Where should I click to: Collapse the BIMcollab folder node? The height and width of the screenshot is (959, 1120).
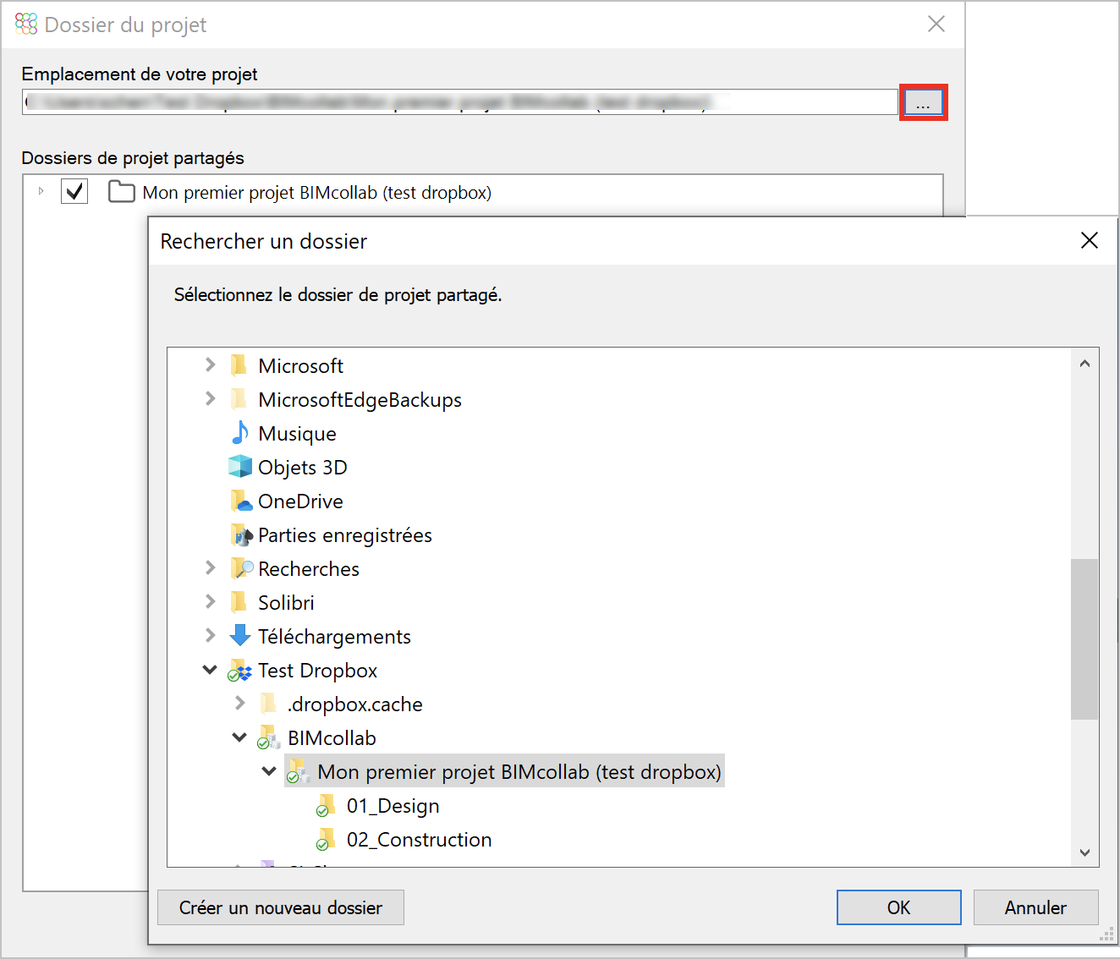pos(239,737)
